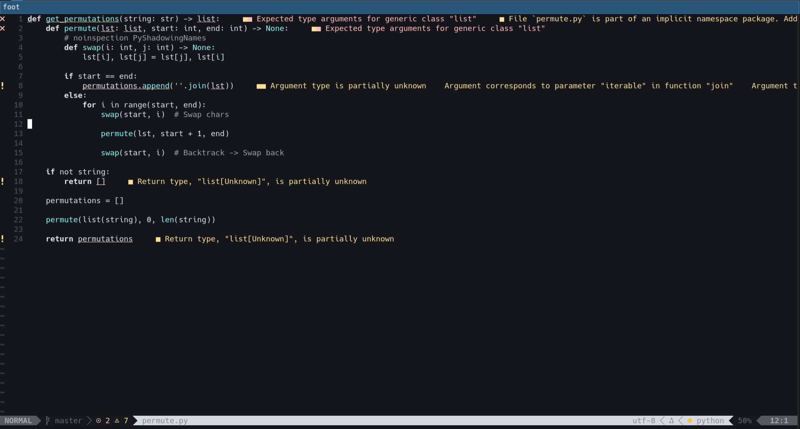
Task: Click the permute.py filename in statusline
Action: pyautogui.click(x=165, y=421)
